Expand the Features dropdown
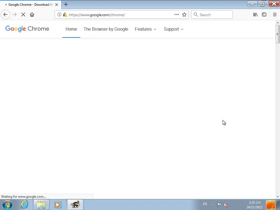This screenshot has height=210, width=280. 145,29
